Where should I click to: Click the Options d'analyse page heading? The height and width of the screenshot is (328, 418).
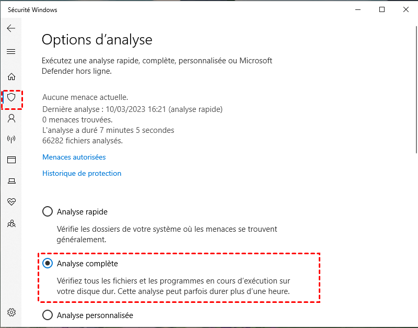(x=97, y=39)
